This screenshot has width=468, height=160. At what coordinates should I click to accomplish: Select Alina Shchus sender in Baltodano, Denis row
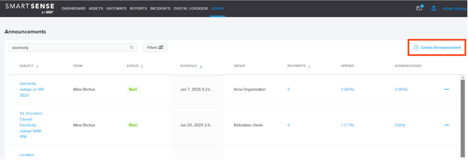[84, 125]
